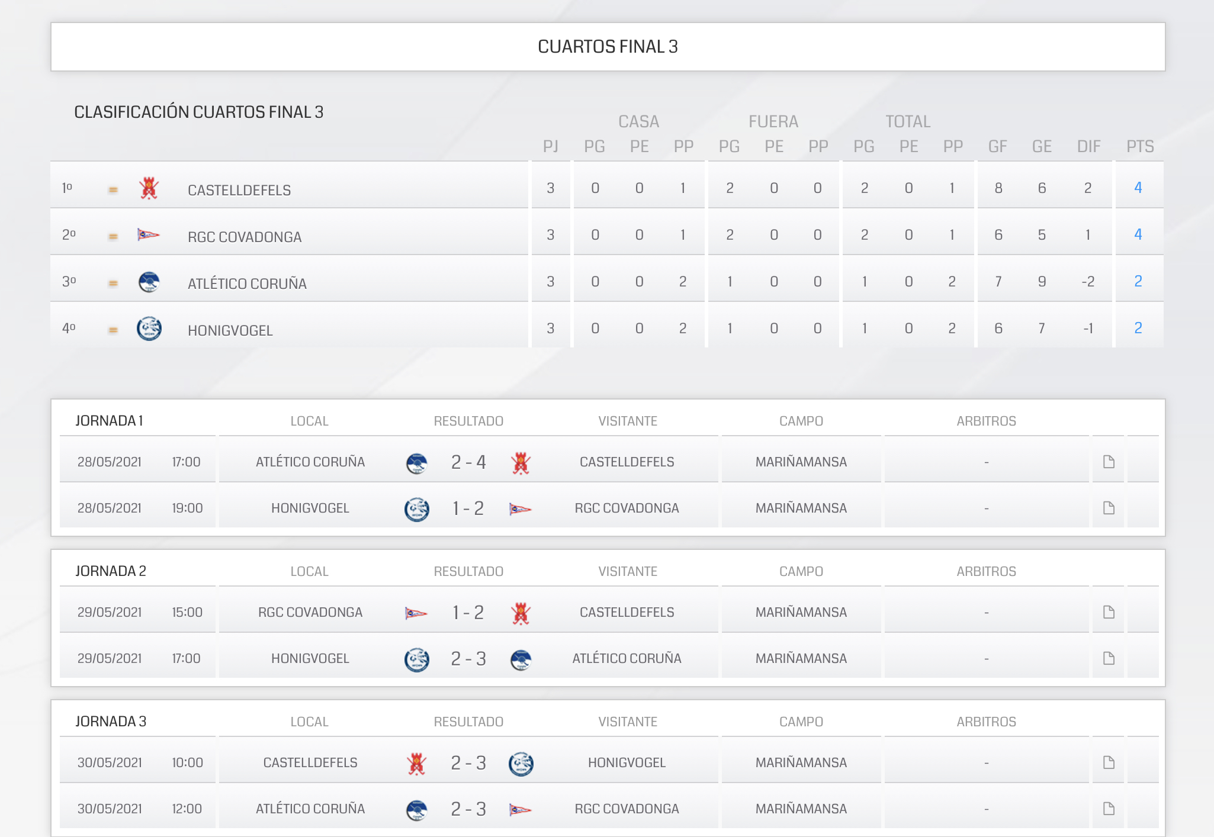1214x837 pixels.
Task: Click the RGC COVADONGA team name in standings
Action: [245, 237]
